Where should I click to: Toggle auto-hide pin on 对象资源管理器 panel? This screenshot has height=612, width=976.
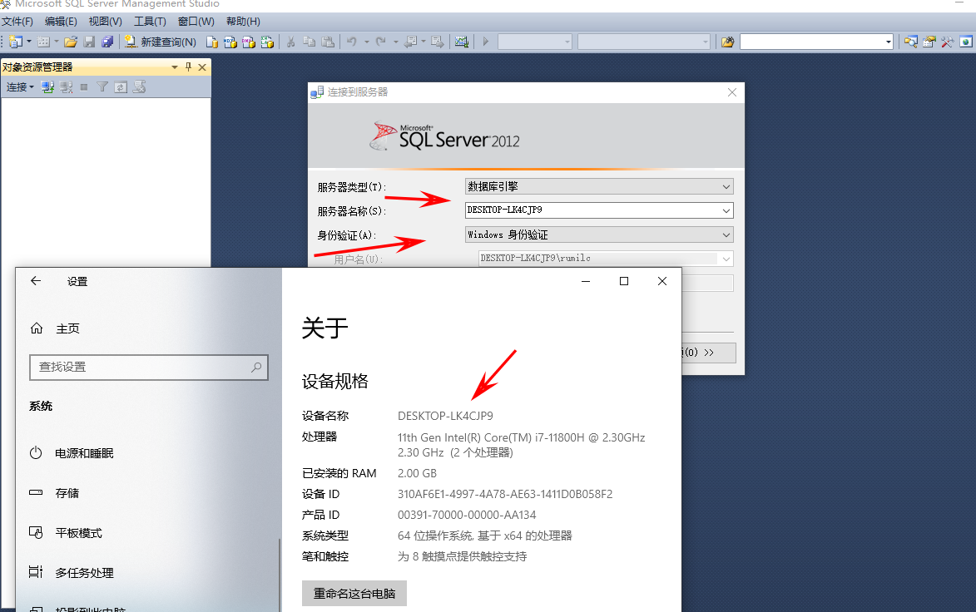pos(188,67)
